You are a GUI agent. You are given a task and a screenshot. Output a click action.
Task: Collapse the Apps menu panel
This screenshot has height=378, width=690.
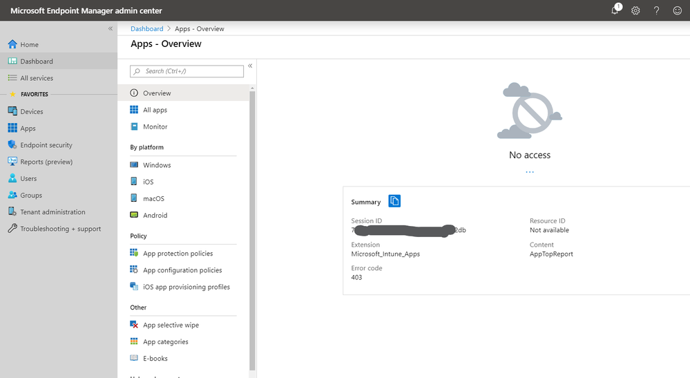[x=250, y=66]
